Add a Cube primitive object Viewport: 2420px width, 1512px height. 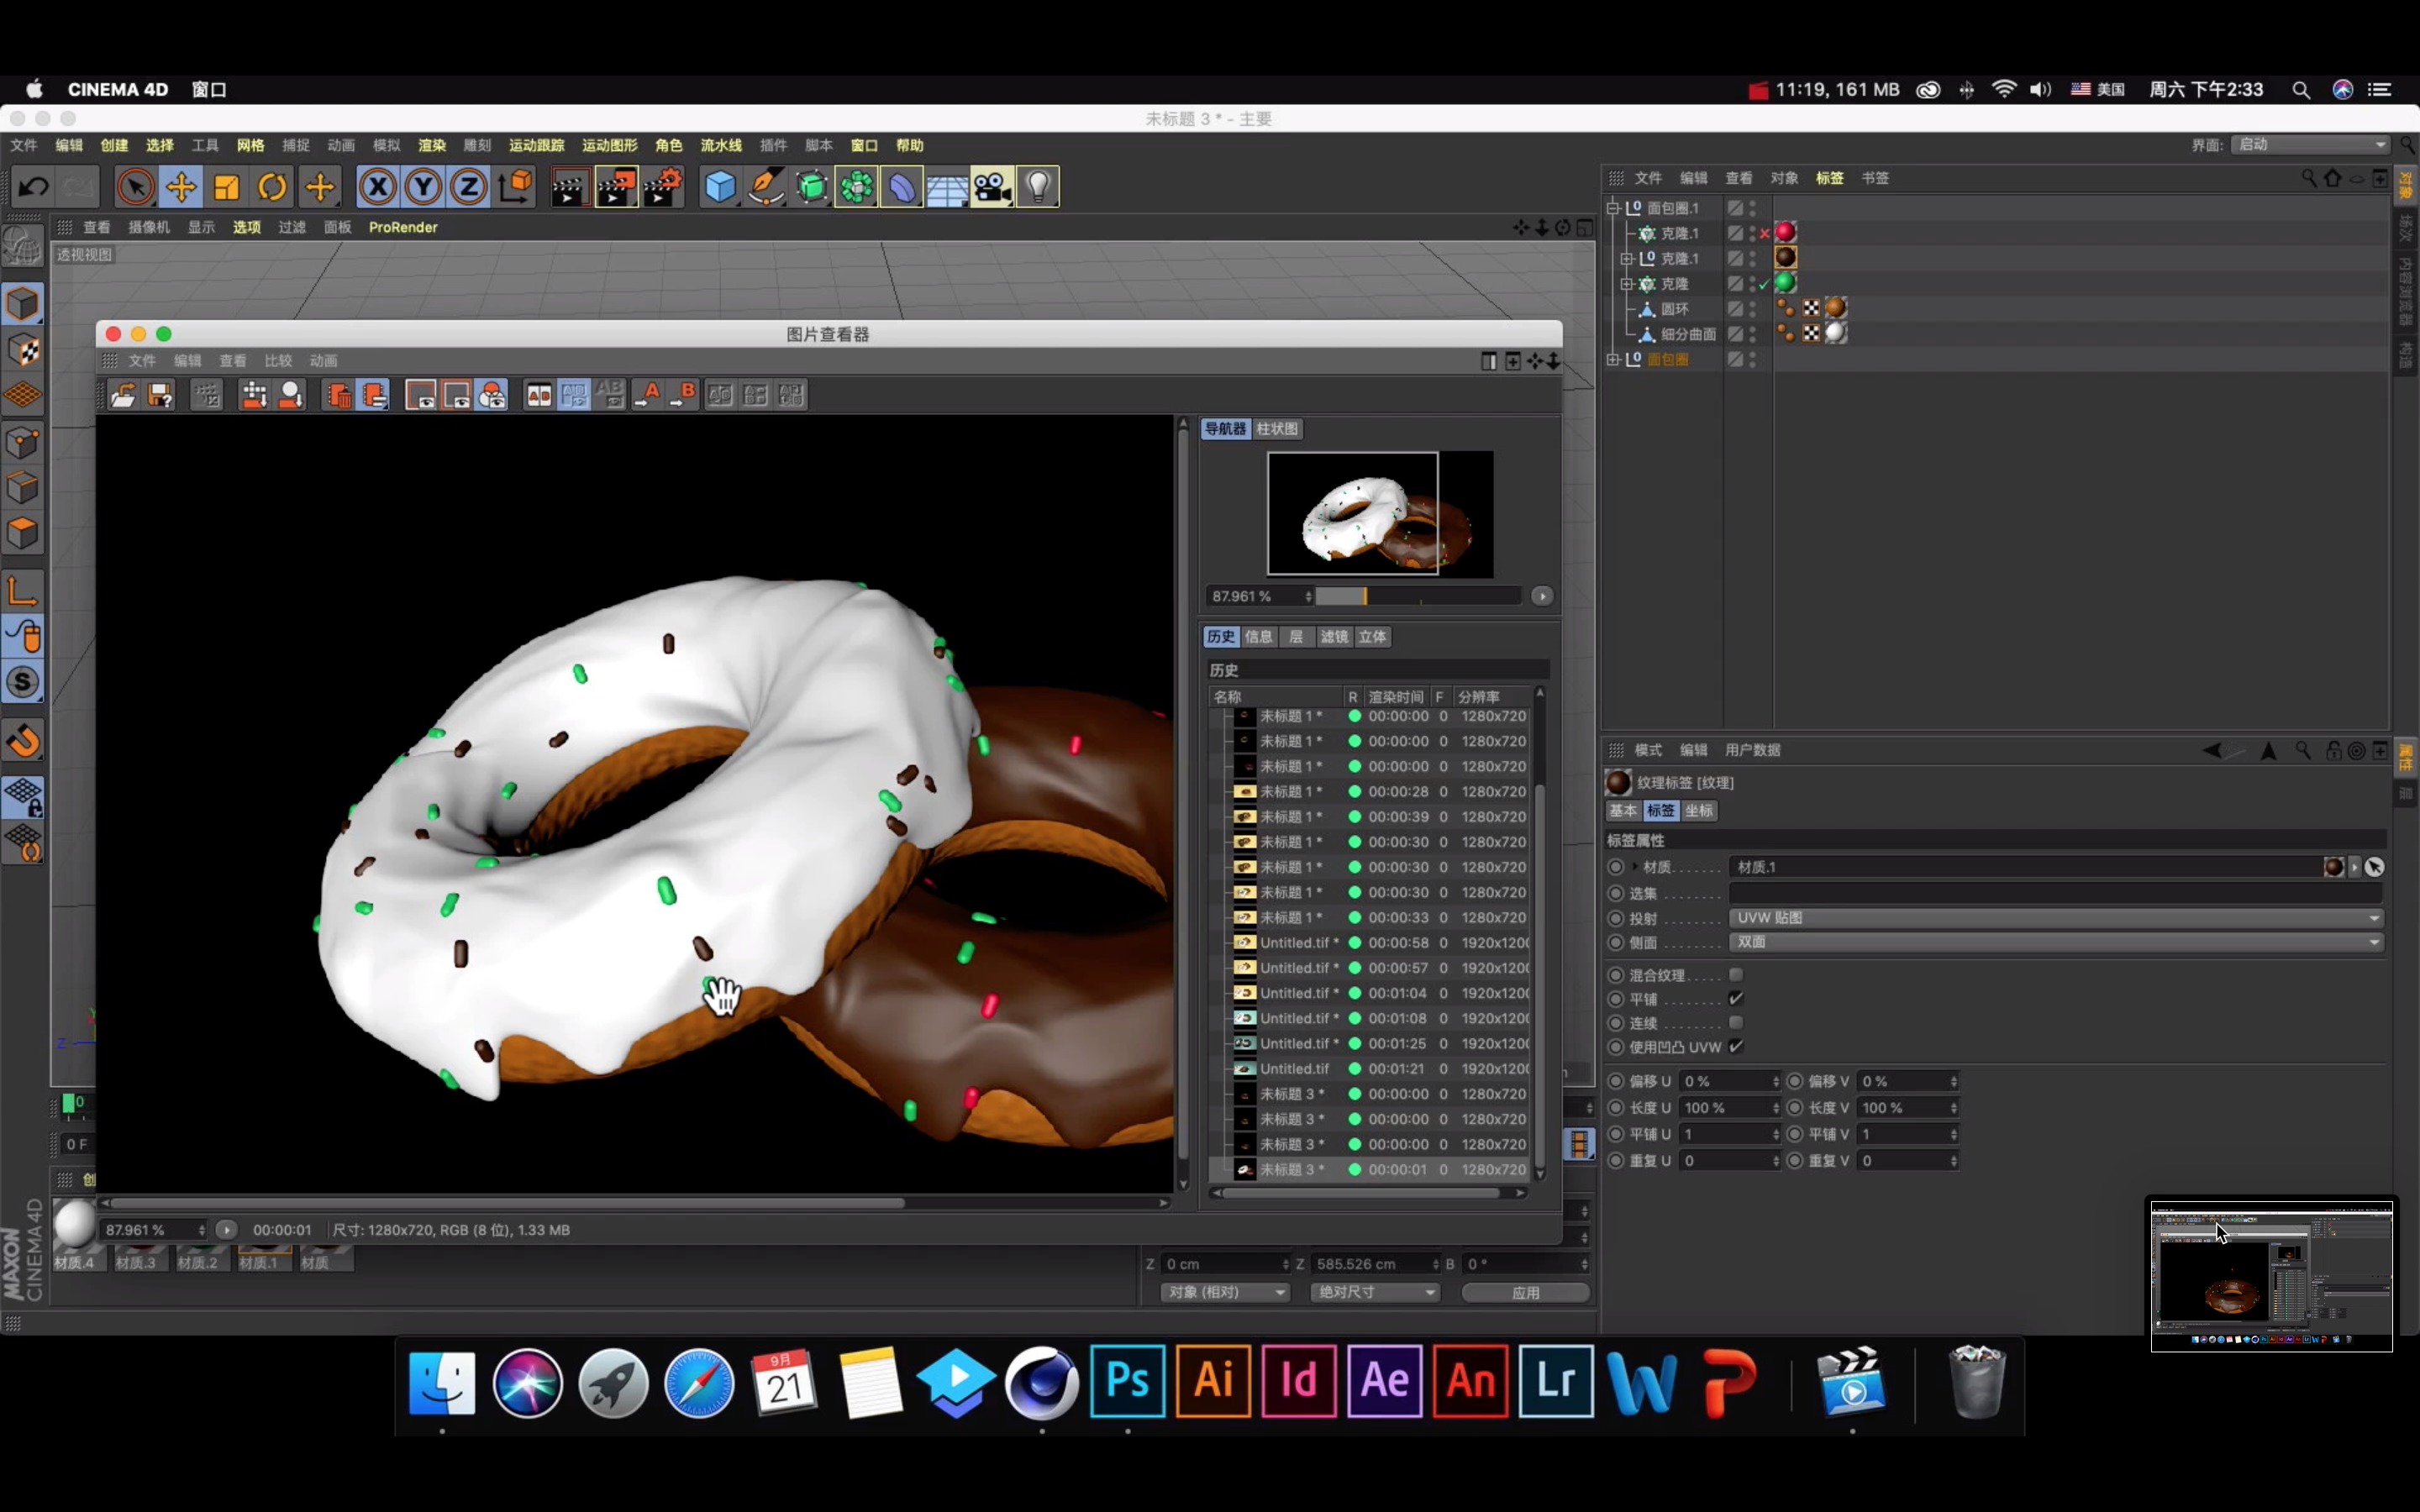pyautogui.click(x=720, y=187)
